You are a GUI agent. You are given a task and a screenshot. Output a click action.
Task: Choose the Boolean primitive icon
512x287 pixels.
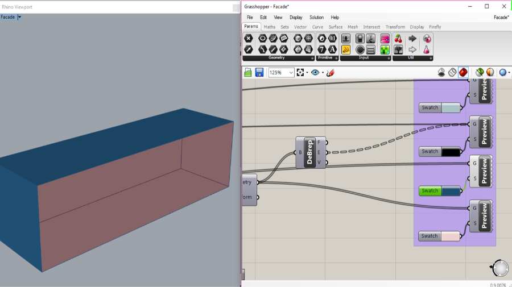click(321, 39)
